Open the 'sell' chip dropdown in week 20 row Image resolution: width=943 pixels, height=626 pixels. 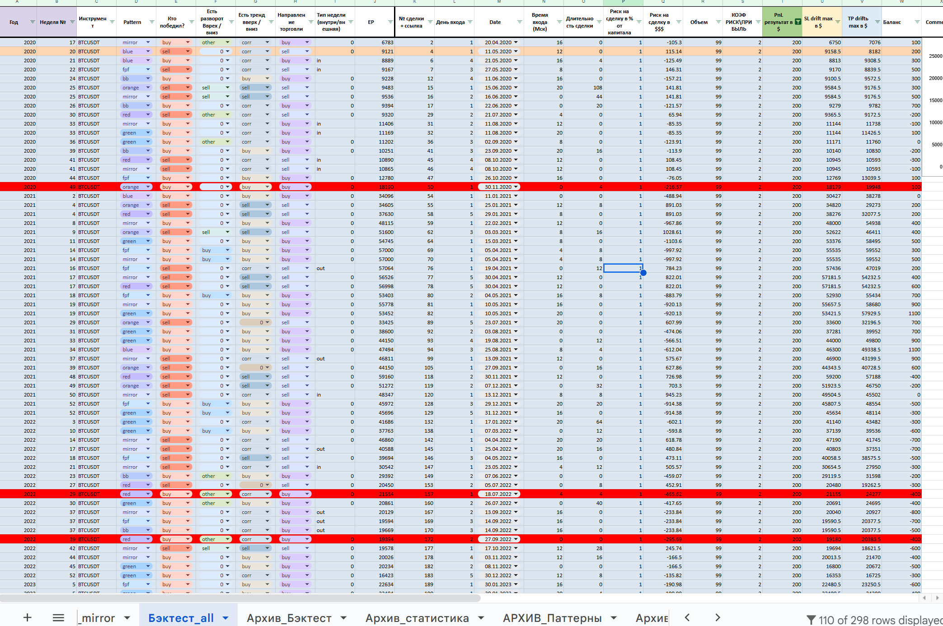click(188, 51)
